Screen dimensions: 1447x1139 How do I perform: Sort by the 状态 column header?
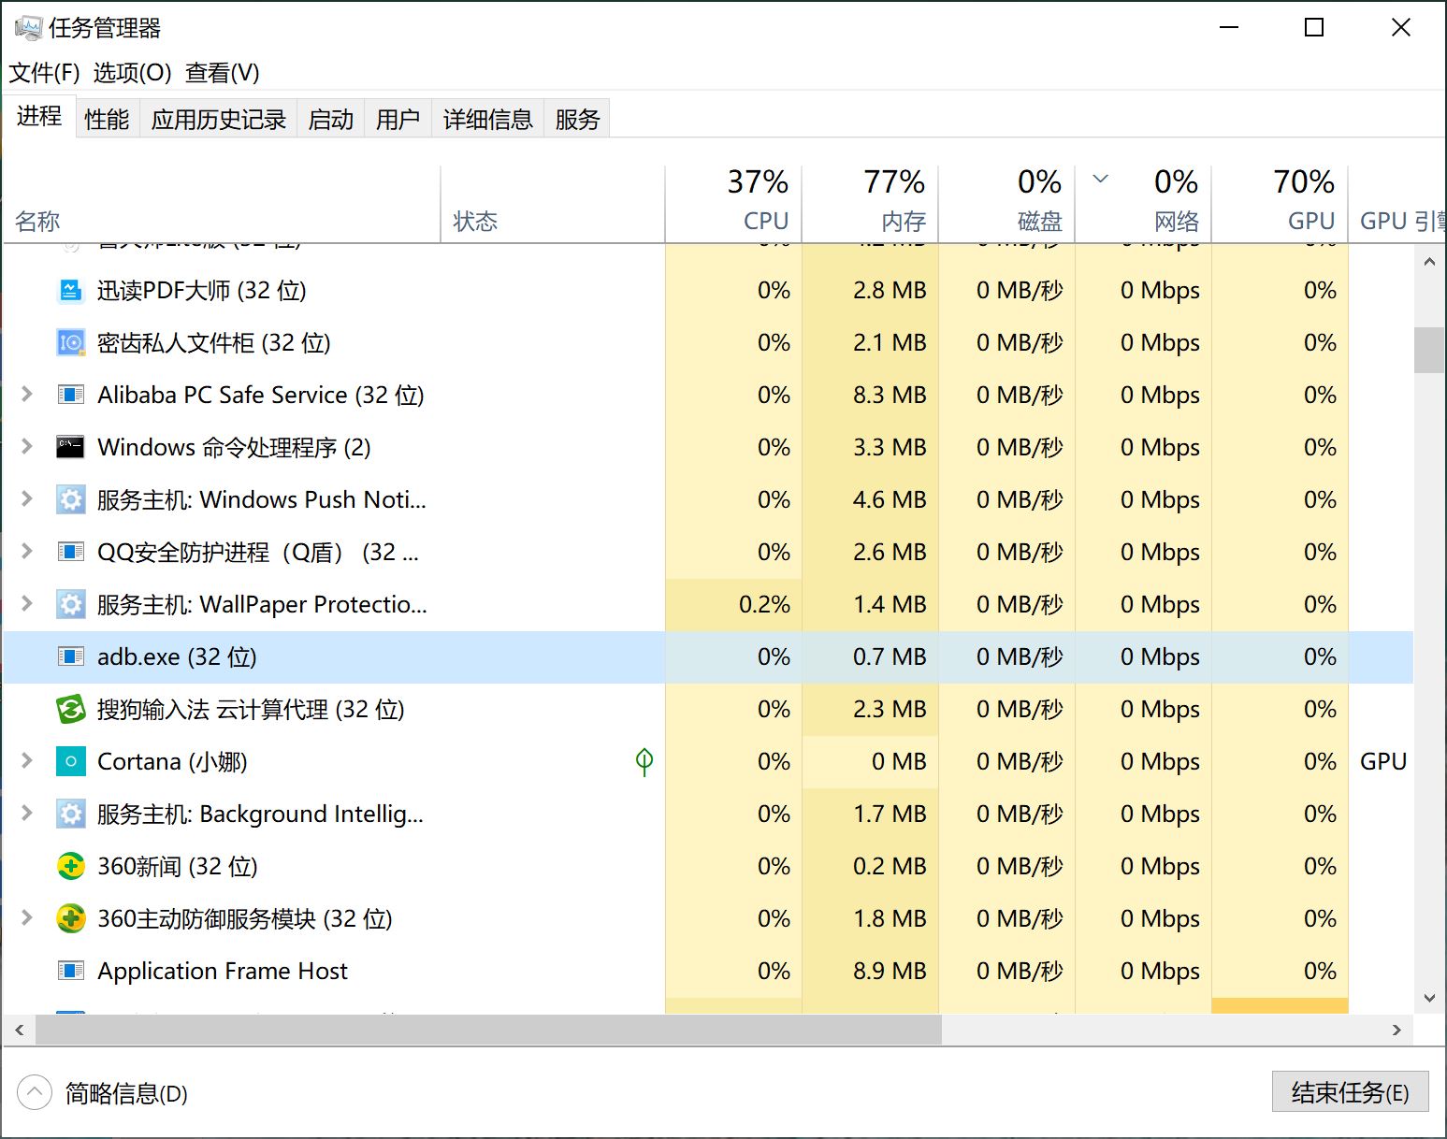[553, 204]
